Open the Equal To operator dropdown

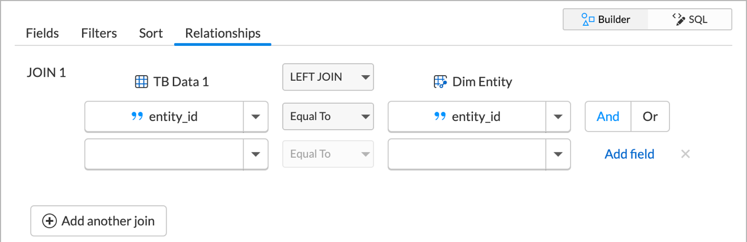pyautogui.click(x=328, y=116)
